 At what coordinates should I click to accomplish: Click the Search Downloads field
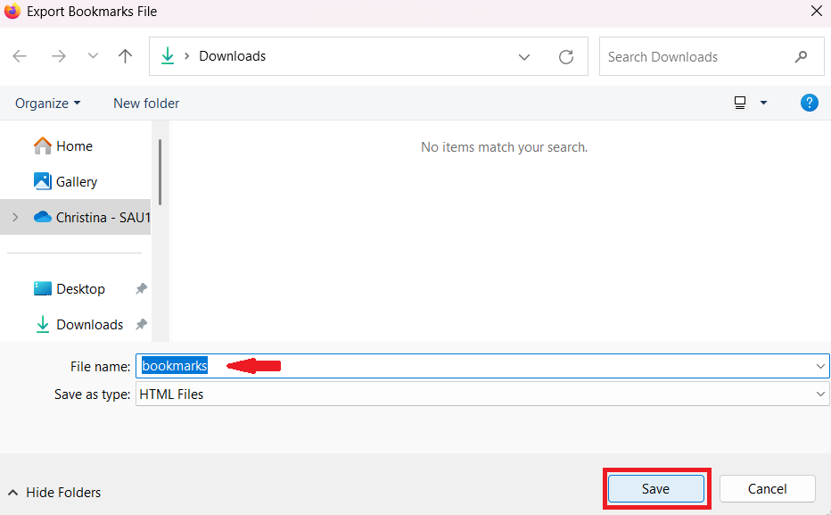[712, 56]
